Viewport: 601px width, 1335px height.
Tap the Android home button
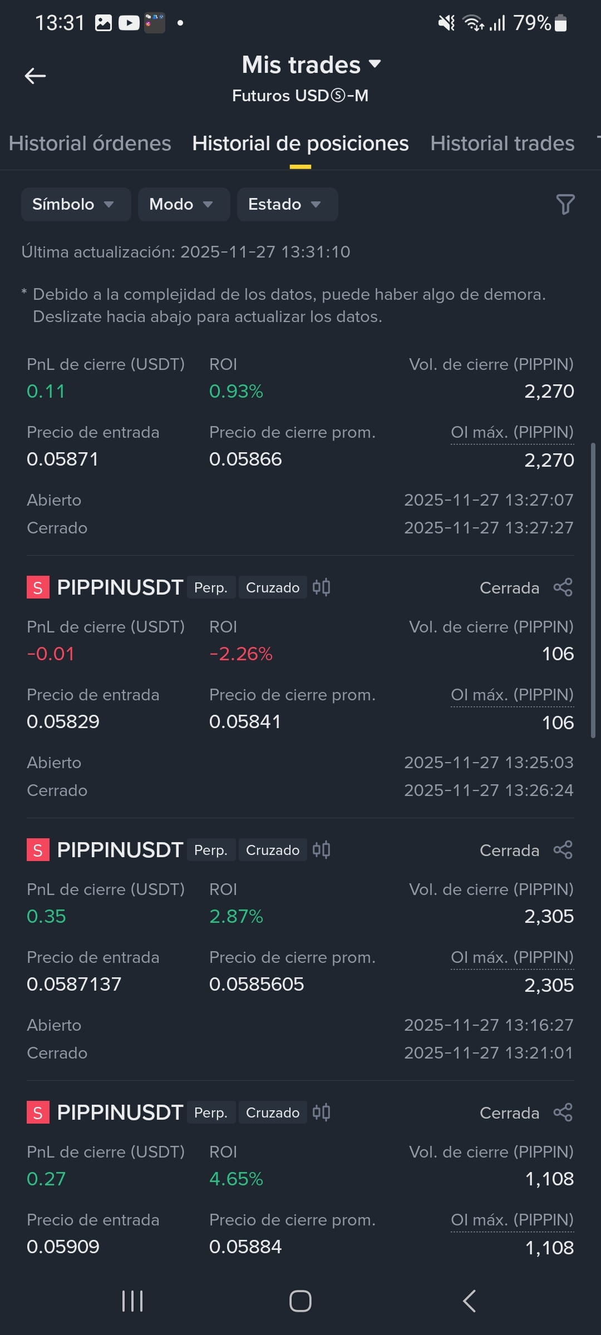300,1301
